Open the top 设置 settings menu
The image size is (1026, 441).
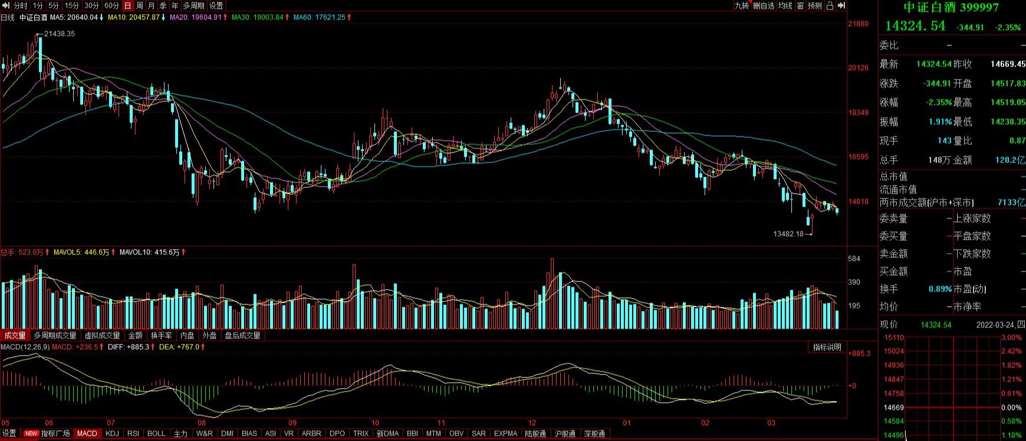tap(216, 5)
